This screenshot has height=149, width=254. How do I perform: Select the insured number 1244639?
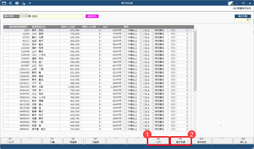[19, 73]
